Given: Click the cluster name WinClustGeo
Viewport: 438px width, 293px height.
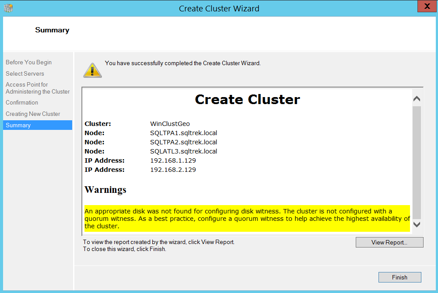Looking at the screenshot, I should coord(170,124).
